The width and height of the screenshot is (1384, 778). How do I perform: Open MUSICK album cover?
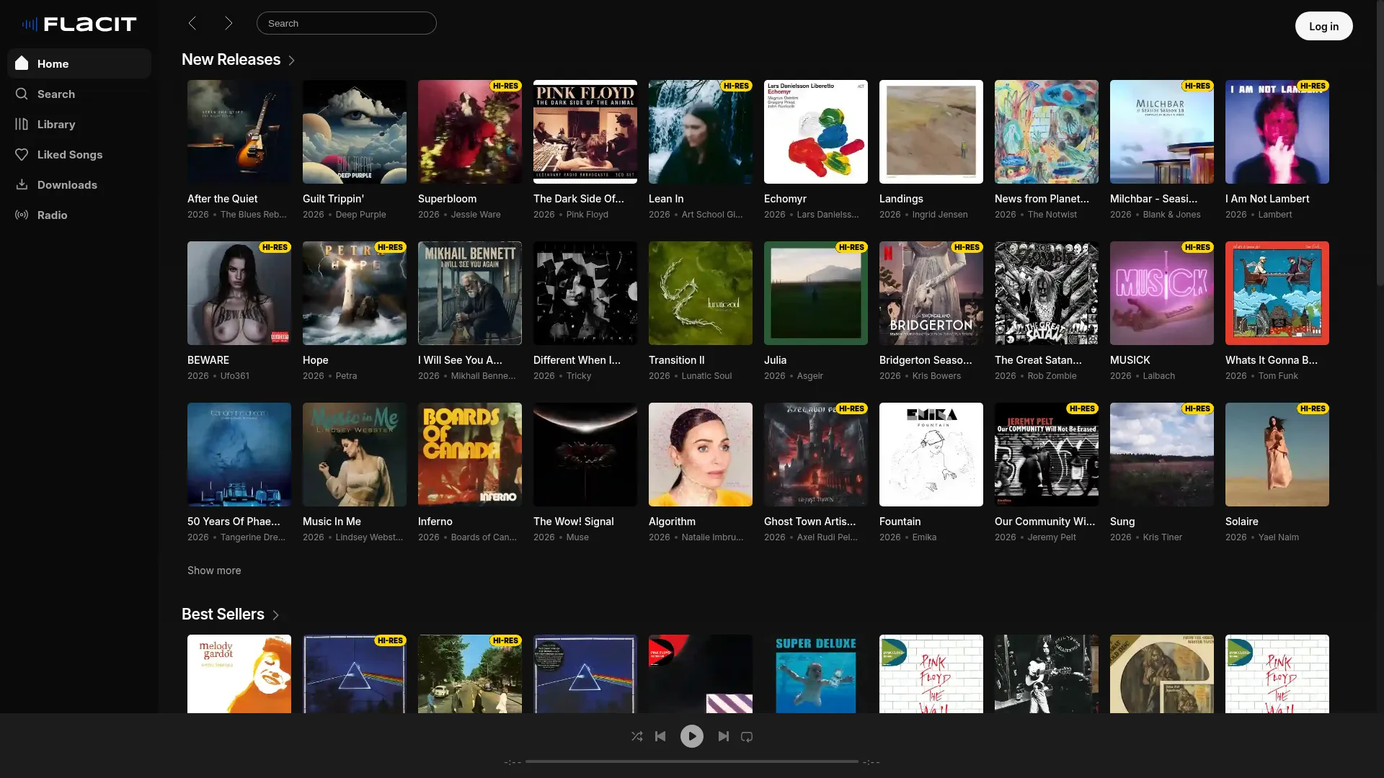click(x=1162, y=293)
